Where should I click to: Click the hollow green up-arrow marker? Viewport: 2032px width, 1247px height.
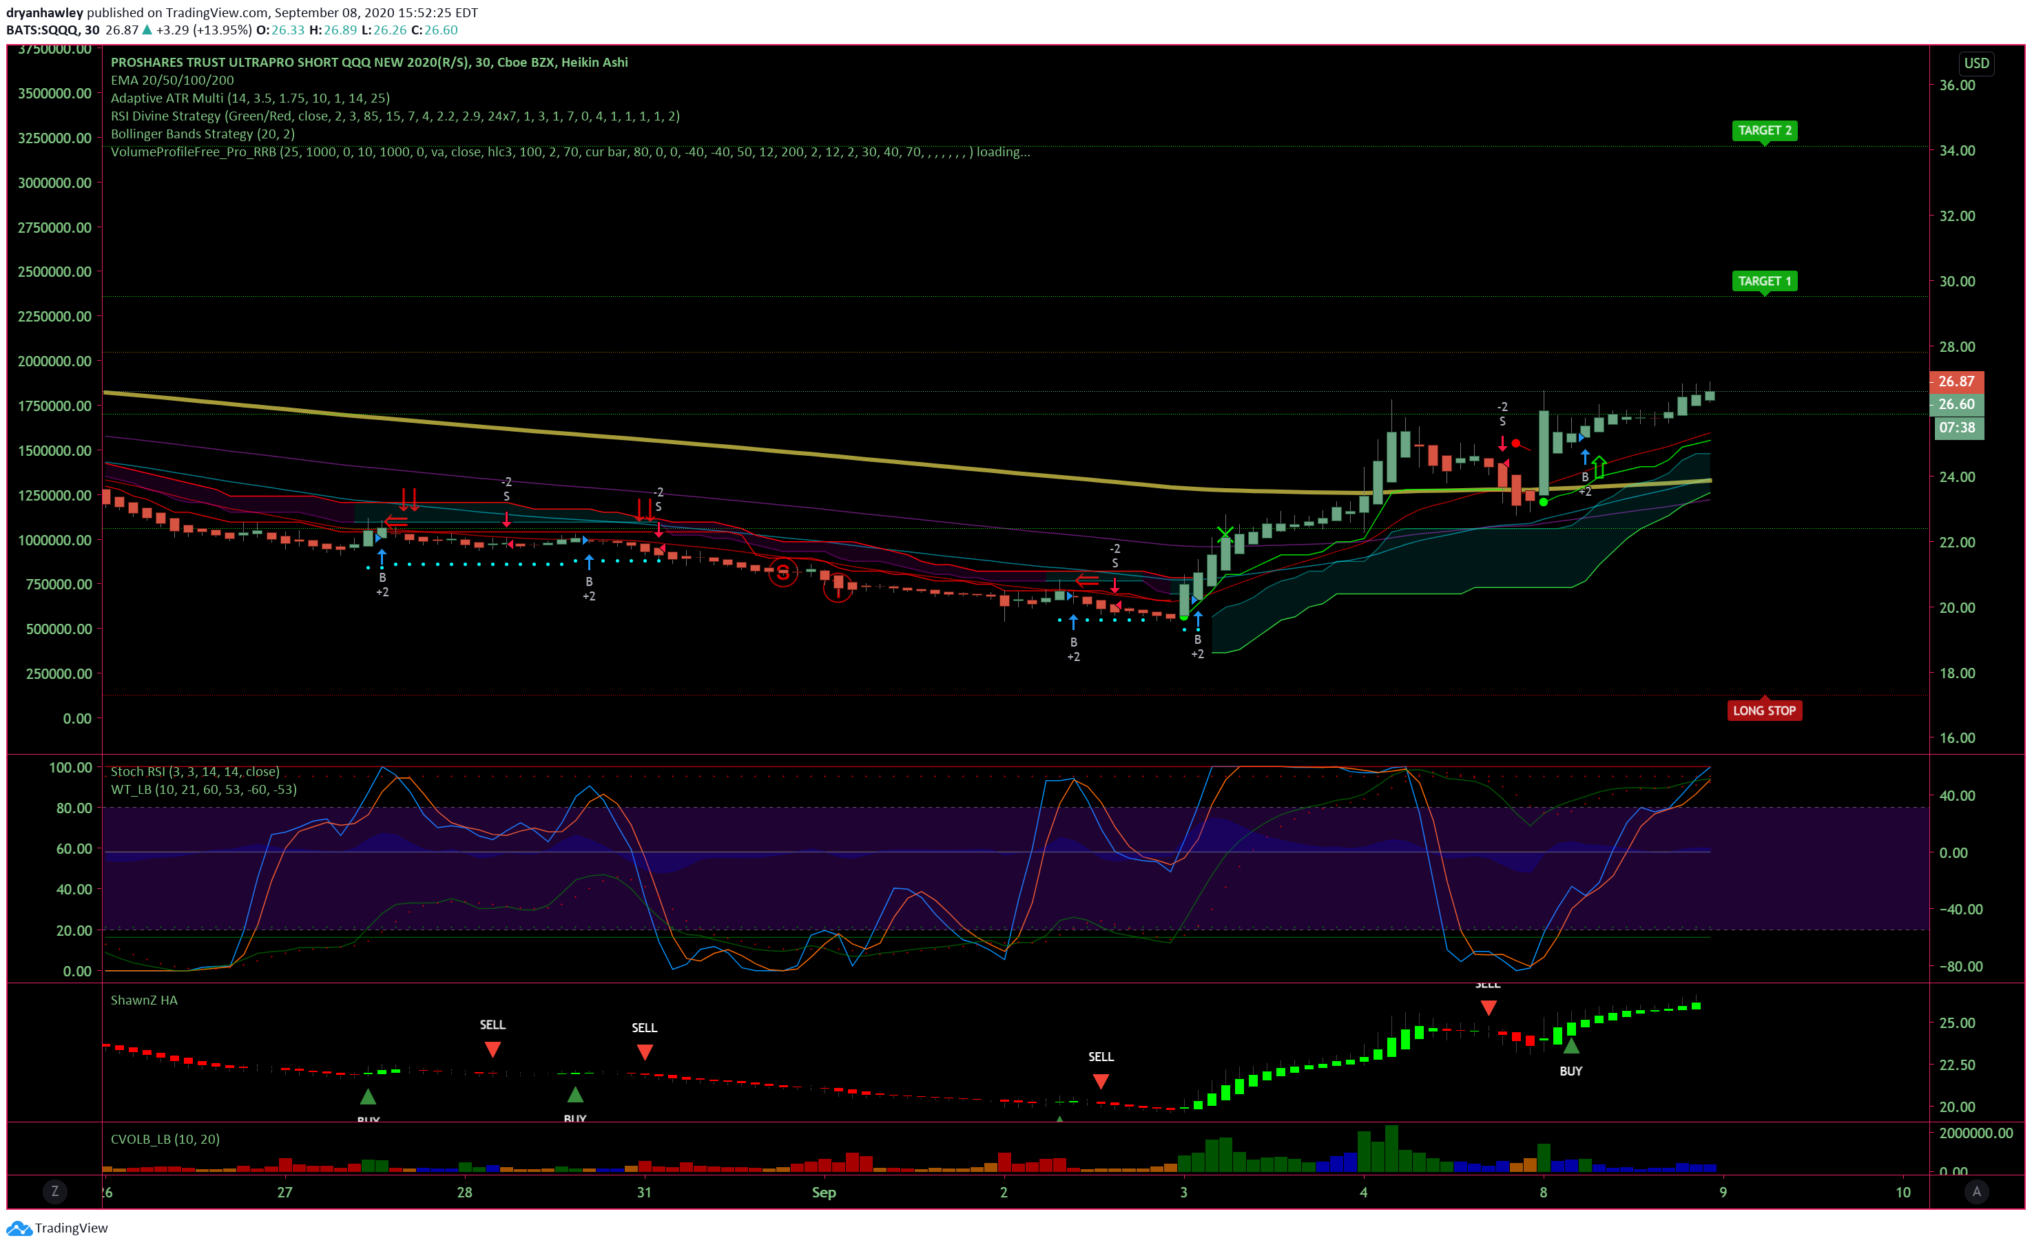coord(1599,466)
